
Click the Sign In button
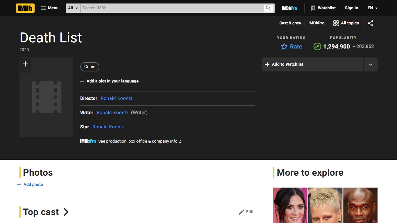pyautogui.click(x=351, y=8)
